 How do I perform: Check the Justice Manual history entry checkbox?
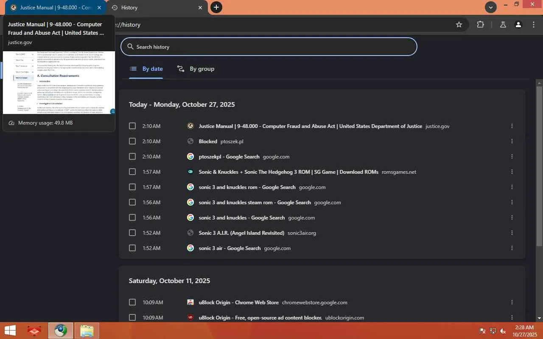click(132, 126)
